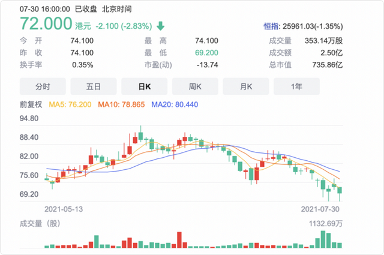Click the price change text -2.100 (-2.83%)
The width and height of the screenshot is (384, 255).
124,26
